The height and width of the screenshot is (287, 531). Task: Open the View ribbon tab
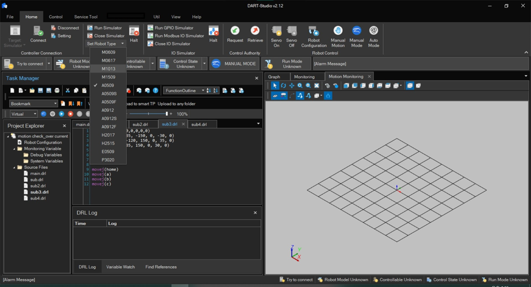[176, 17]
